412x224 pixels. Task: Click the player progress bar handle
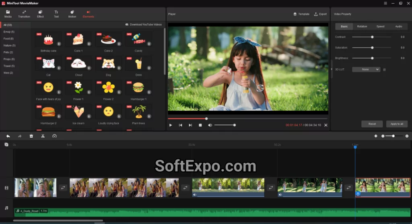tap(206, 118)
